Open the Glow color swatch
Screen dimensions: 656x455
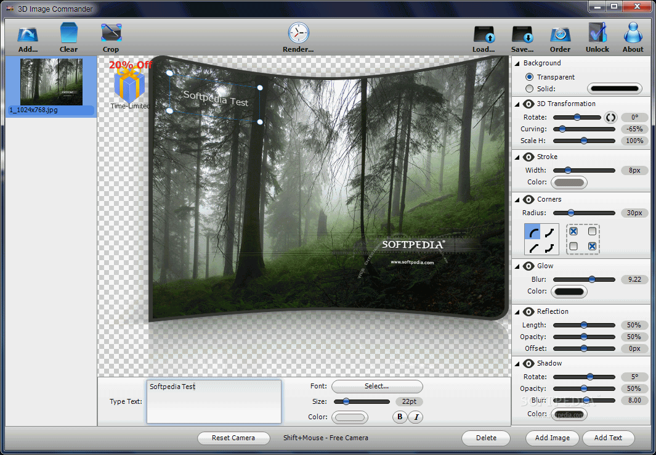569,292
